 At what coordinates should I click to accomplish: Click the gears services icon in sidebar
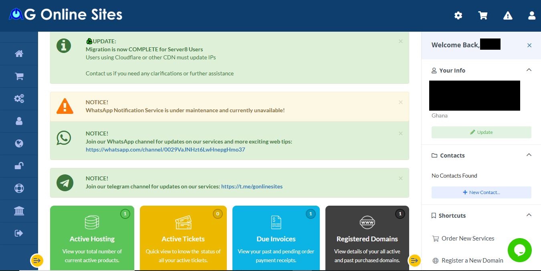[19, 99]
